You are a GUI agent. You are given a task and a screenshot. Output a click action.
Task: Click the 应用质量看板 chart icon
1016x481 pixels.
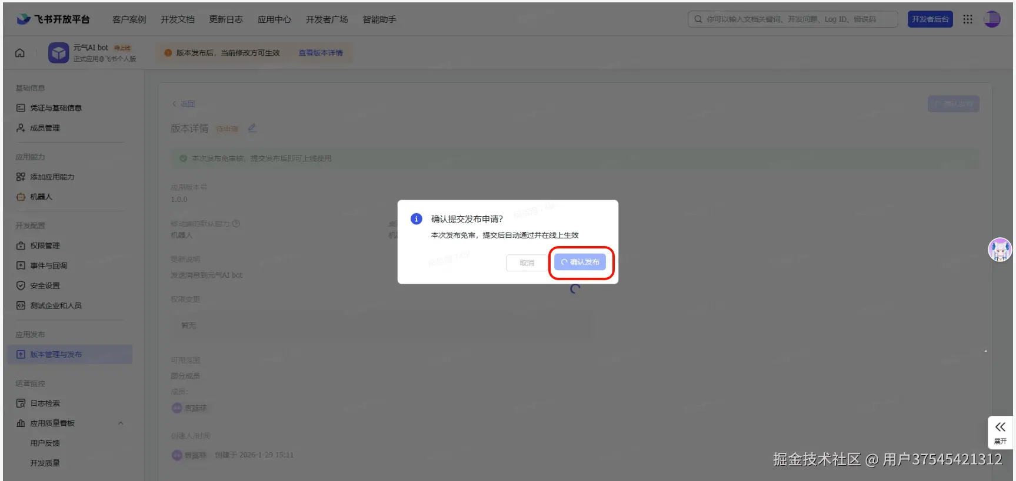pos(21,423)
